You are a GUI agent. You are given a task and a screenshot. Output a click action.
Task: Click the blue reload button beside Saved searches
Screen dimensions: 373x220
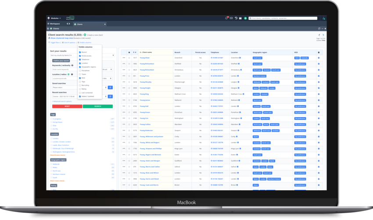pyautogui.click(x=110, y=87)
